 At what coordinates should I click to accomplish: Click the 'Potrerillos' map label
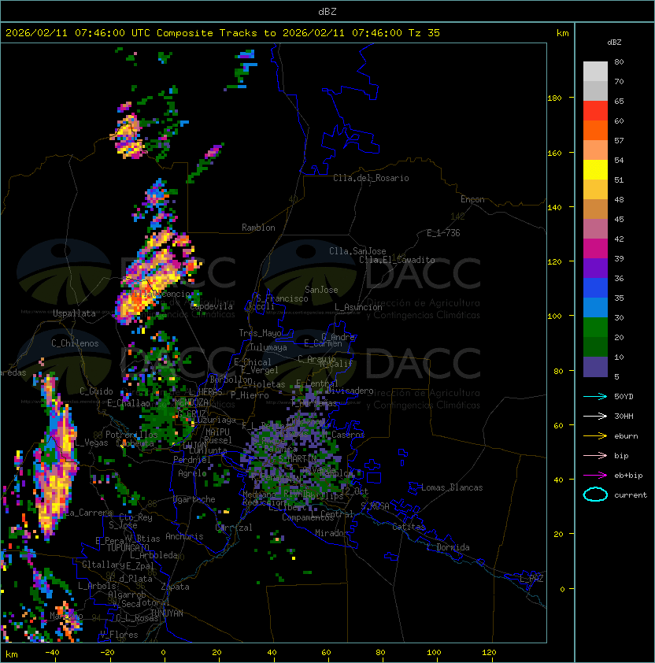(131, 435)
